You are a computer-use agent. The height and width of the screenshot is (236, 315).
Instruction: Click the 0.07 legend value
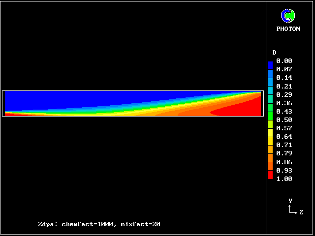click(x=284, y=69)
